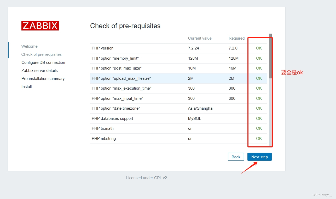Click OK status in date.timezone row
This screenshot has height=199, width=336.
pyautogui.click(x=259, y=108)
